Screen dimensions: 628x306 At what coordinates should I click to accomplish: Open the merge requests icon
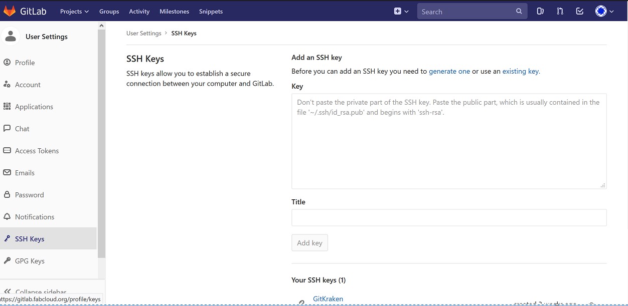tap(560, 11)
